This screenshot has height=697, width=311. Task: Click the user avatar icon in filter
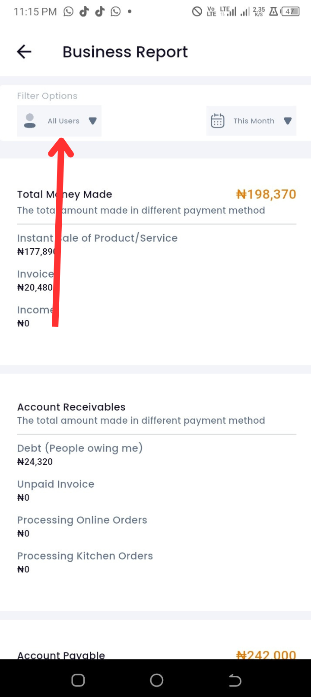pos(30,121)
